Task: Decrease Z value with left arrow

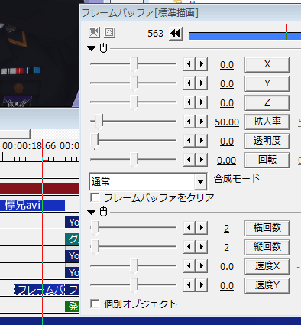Action: point(189,102)
